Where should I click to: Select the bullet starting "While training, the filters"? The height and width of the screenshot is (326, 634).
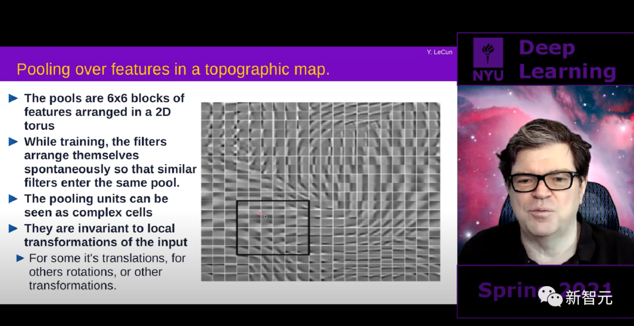point(110,162)
